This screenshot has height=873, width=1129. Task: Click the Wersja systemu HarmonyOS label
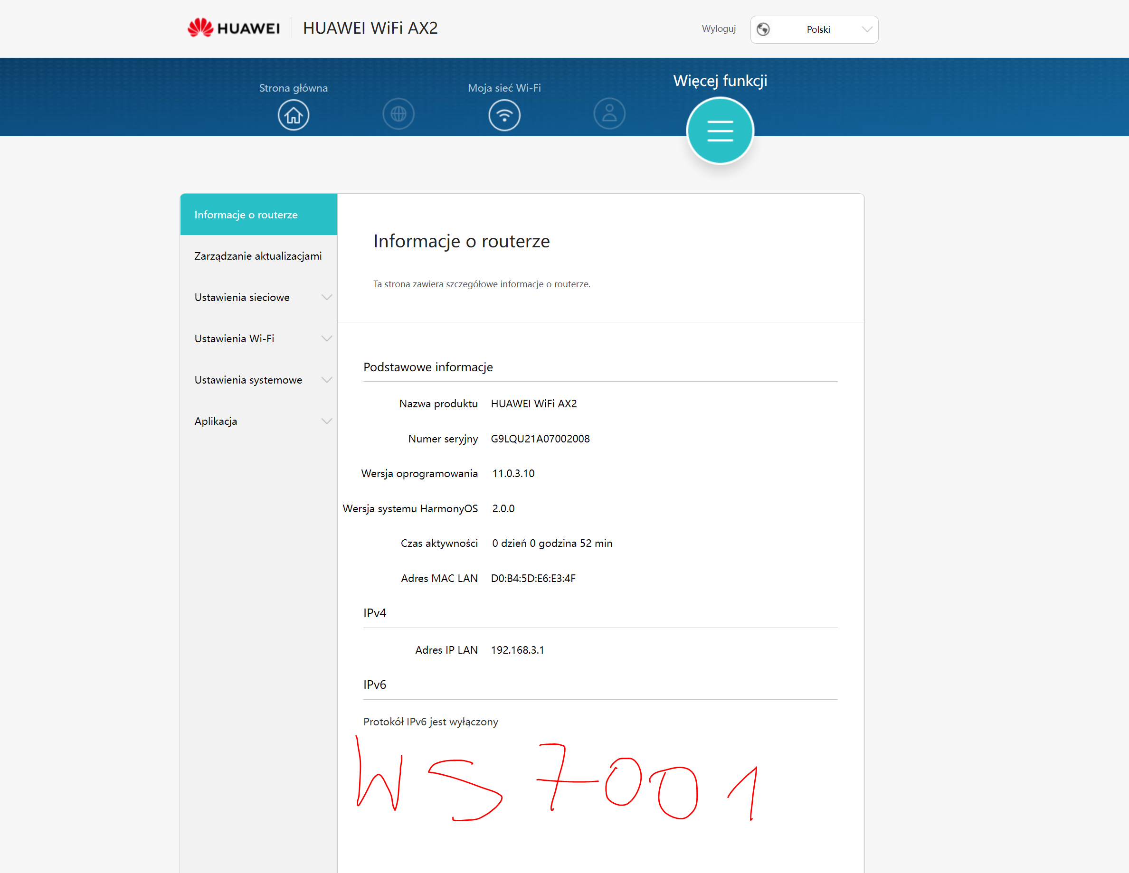(x=410, y=509)
